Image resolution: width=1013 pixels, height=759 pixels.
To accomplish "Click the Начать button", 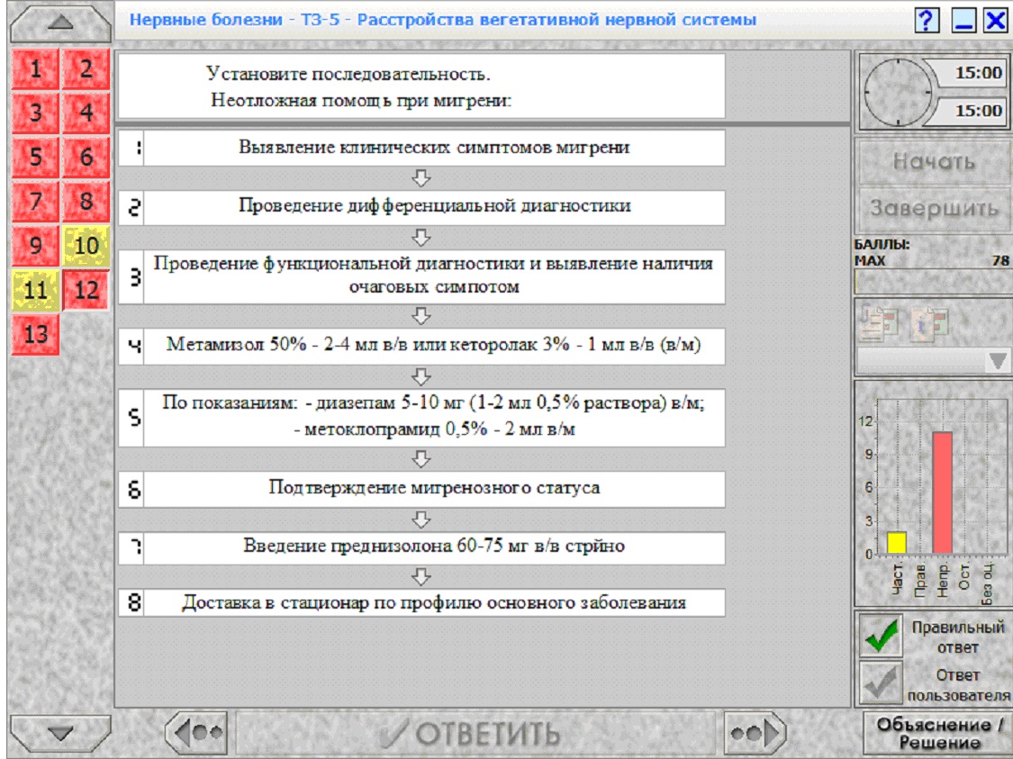I will point(934,161).
